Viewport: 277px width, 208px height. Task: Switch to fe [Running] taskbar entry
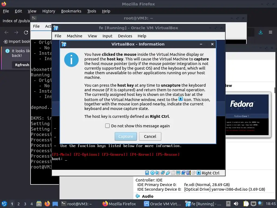point(203,204)
